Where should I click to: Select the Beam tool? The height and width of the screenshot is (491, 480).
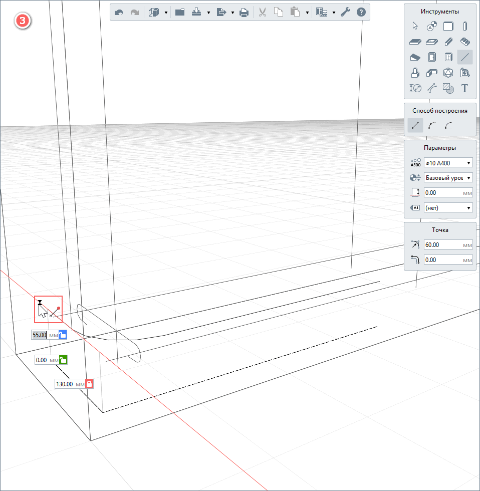(448, 42)
